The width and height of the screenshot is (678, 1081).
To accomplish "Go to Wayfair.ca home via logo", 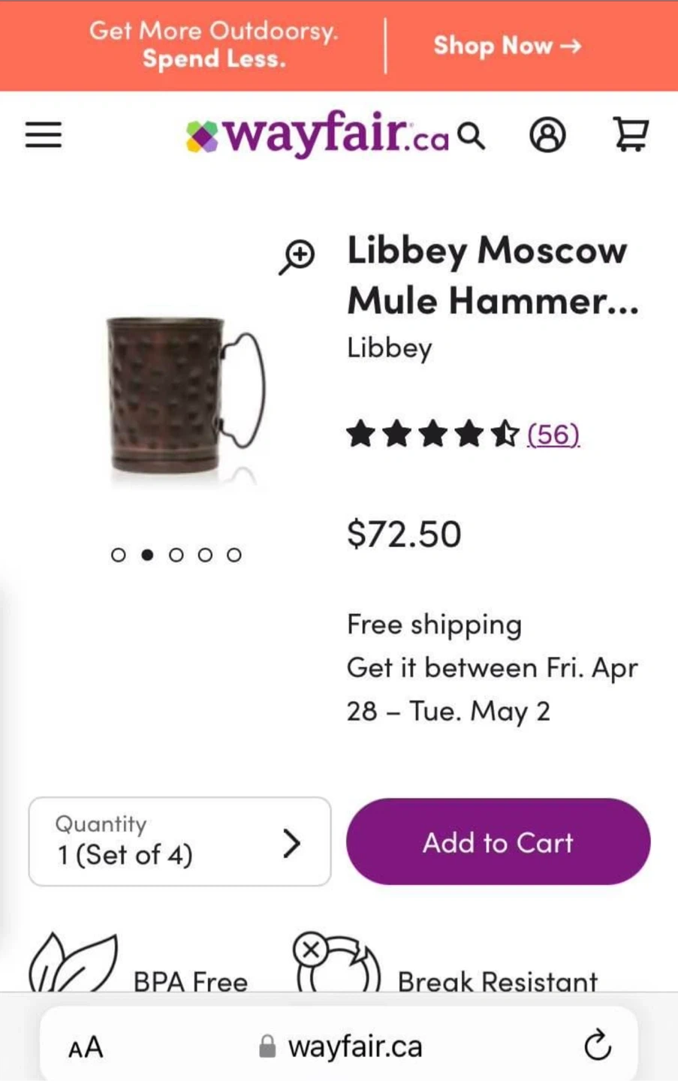I will 317,136.
